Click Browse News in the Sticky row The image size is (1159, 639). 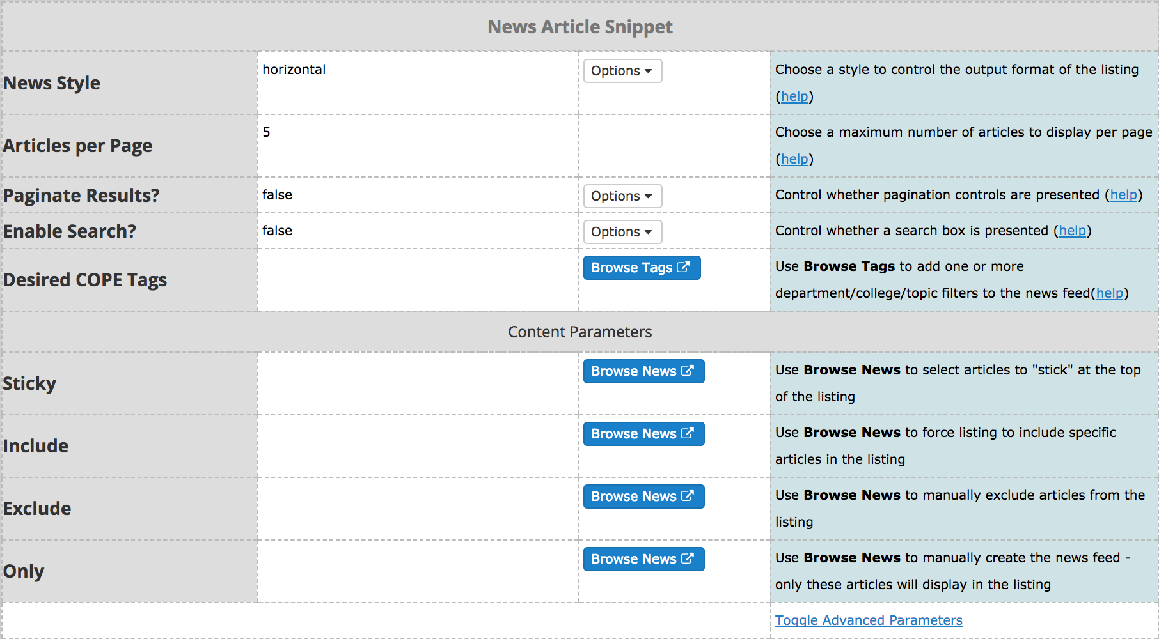pyautogui.click(x=643, y=371)
